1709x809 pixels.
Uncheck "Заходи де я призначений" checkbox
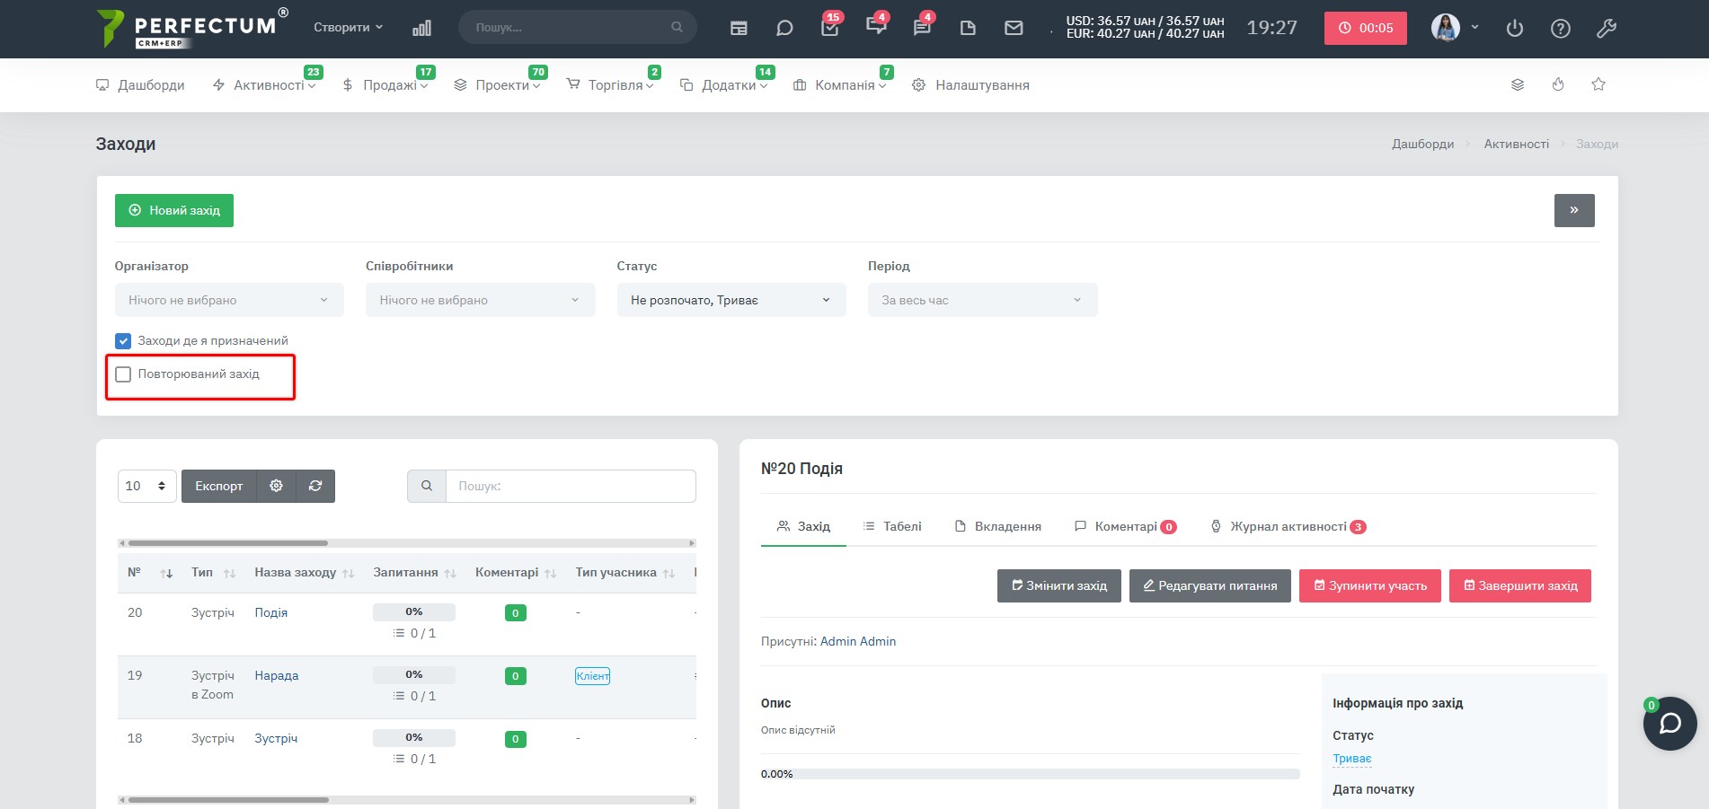click(123, 341)
